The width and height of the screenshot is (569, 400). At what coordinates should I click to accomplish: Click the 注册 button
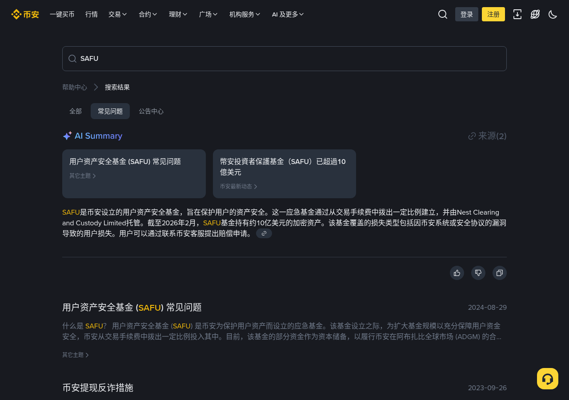point(493,14)
